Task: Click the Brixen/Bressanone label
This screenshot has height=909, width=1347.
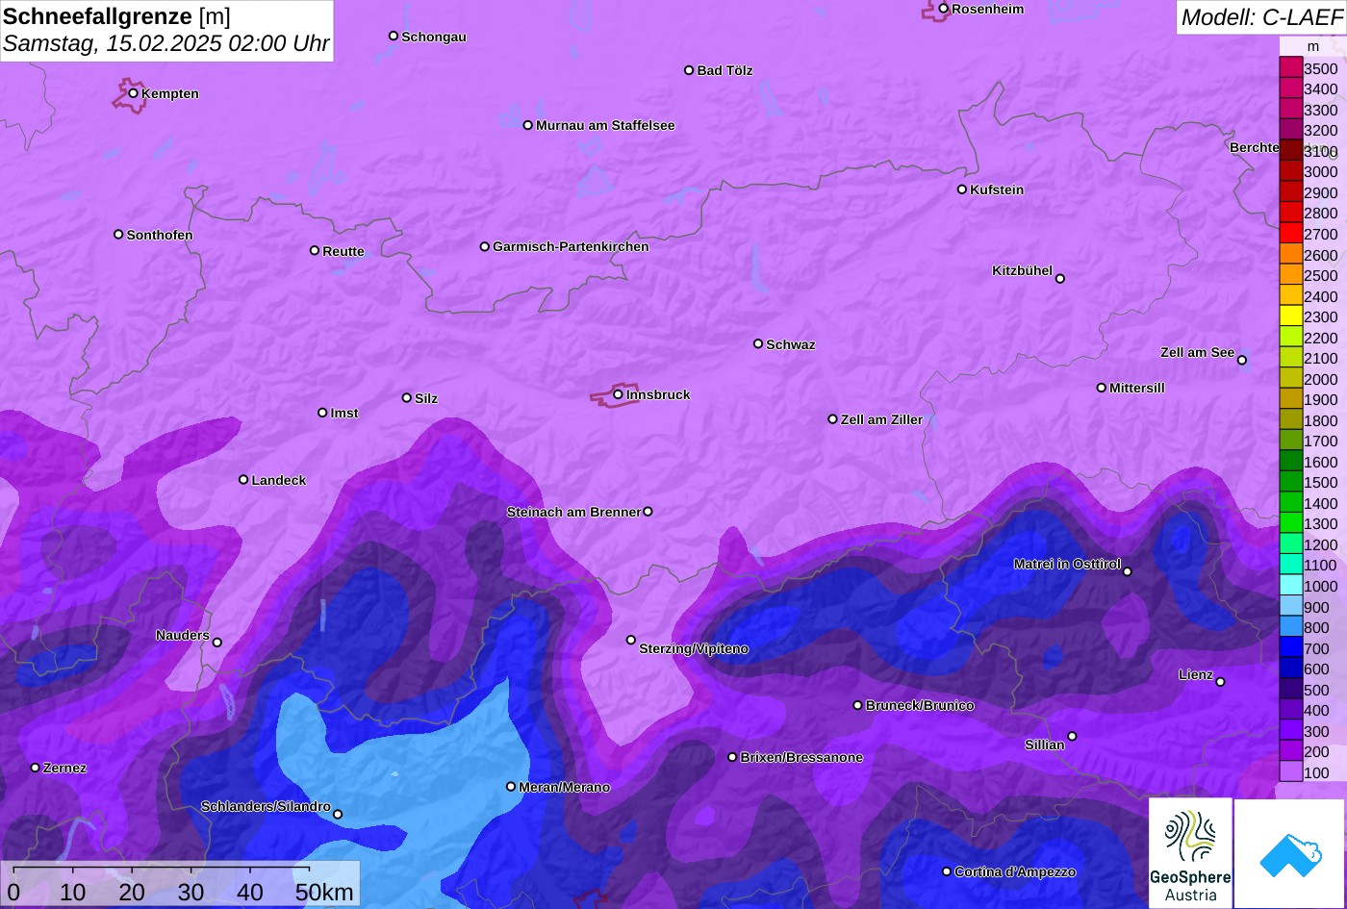Action: pos(801,757)
